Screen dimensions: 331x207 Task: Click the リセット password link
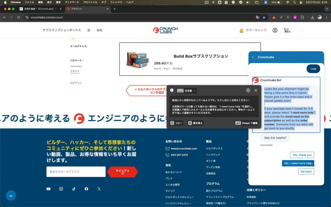[x=75, y=71]
